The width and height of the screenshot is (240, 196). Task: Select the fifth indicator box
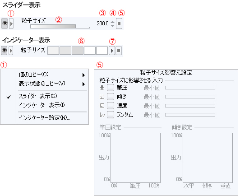[x=102, y=51]
